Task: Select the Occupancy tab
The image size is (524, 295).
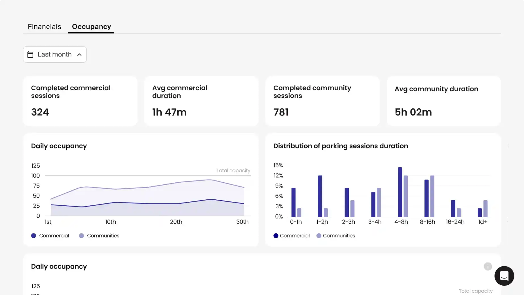Action: pos(91,27)
